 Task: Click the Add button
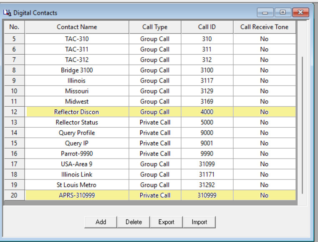pyautogui.click(x=101, y=222)
